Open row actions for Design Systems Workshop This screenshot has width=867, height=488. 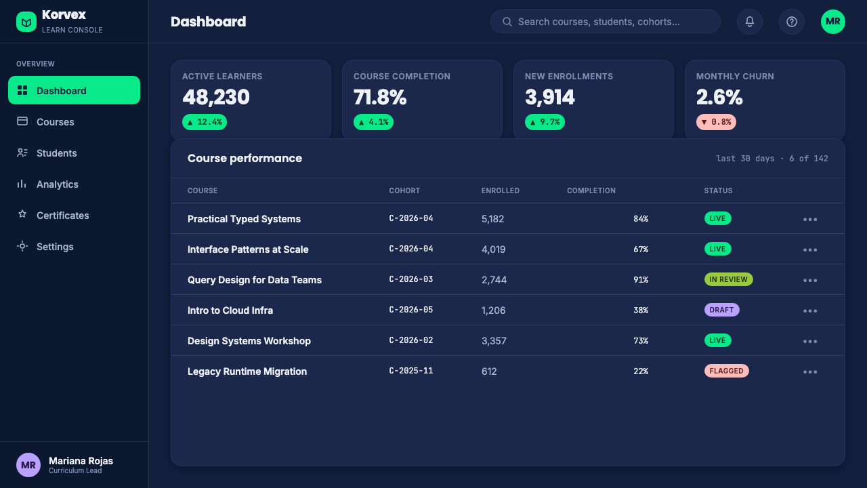pos(810,341)
